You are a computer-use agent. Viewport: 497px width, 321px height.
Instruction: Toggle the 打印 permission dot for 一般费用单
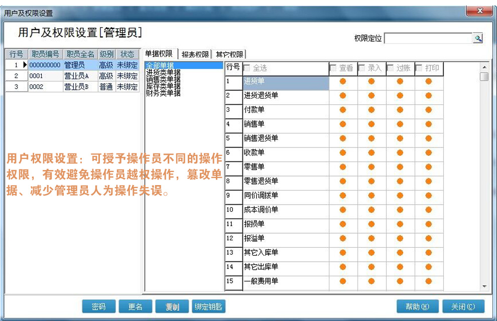click(x=428, y=282)
